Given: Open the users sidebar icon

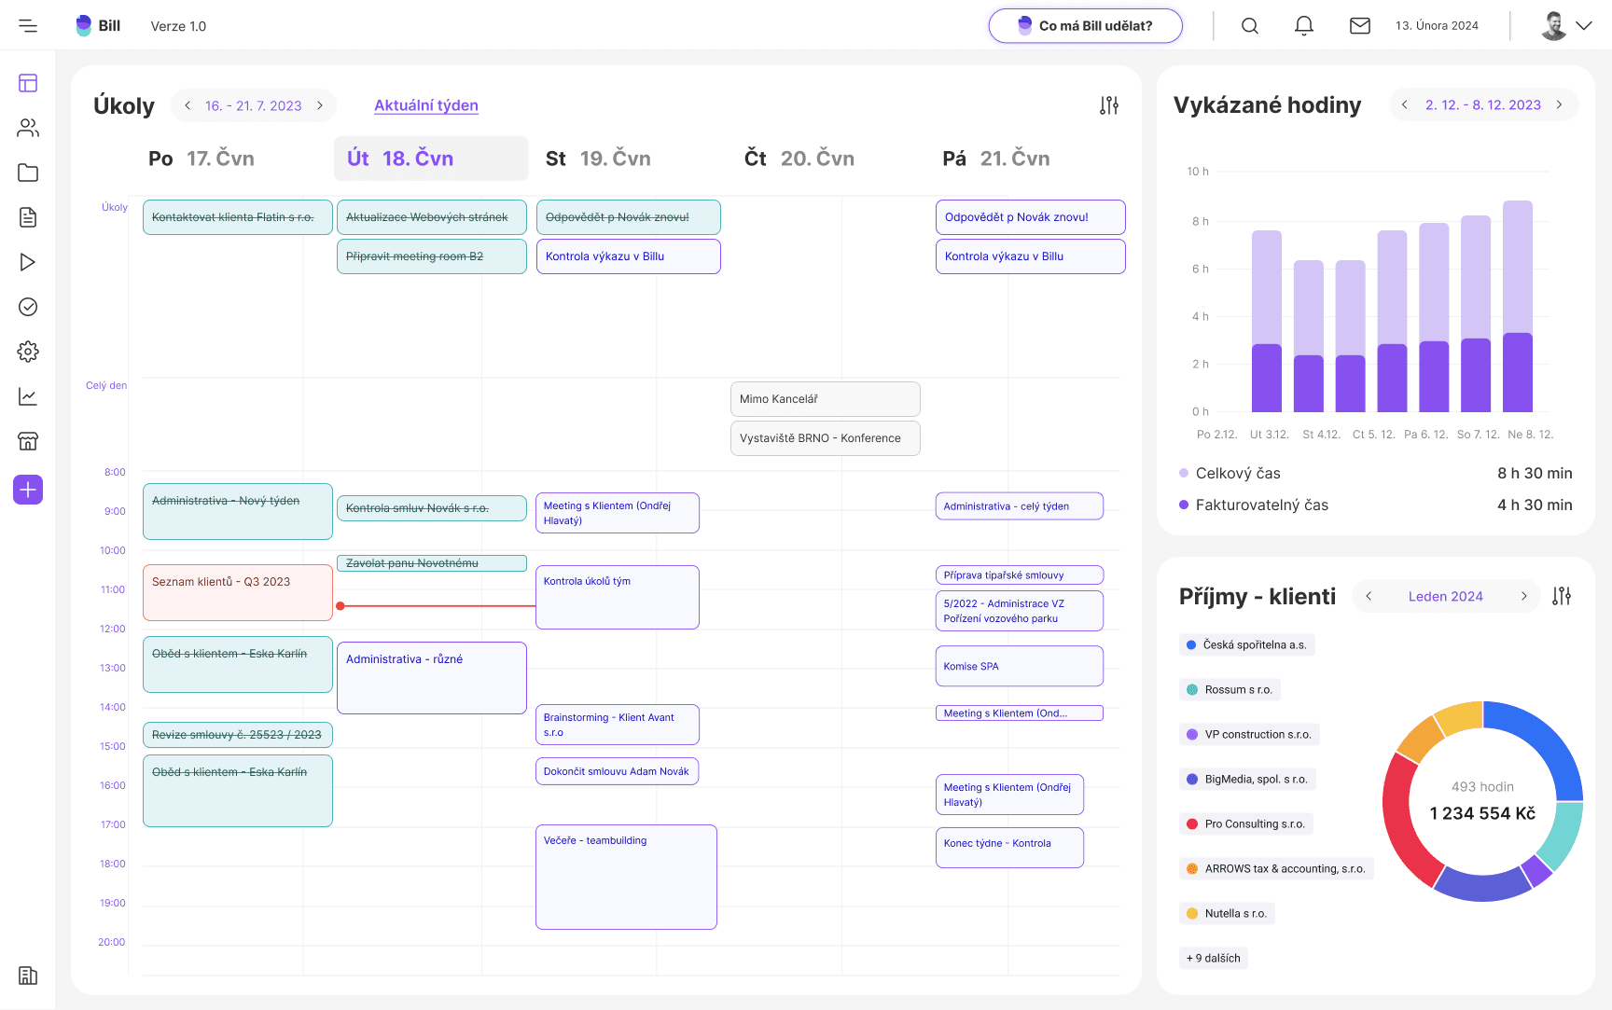Looking at the screenshot, I should 28,128.
